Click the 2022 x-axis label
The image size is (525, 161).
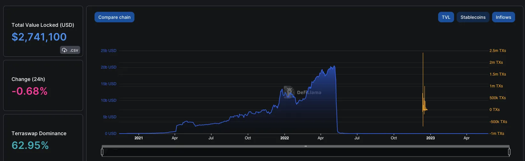click(285, 138)
